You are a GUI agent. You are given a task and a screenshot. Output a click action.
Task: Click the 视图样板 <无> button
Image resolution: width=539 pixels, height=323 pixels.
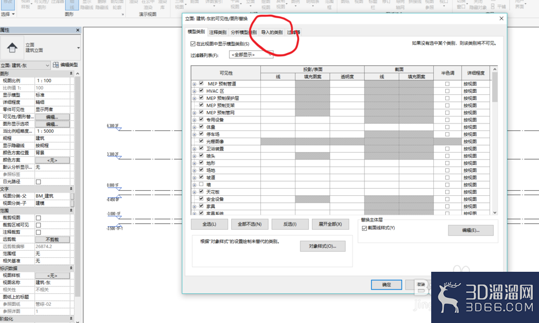(x=52, y=276)
